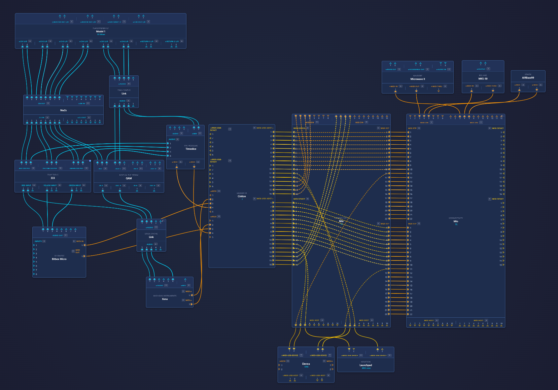
Task: Select the Bitbox Micro device title
Action: pos(59,259)
